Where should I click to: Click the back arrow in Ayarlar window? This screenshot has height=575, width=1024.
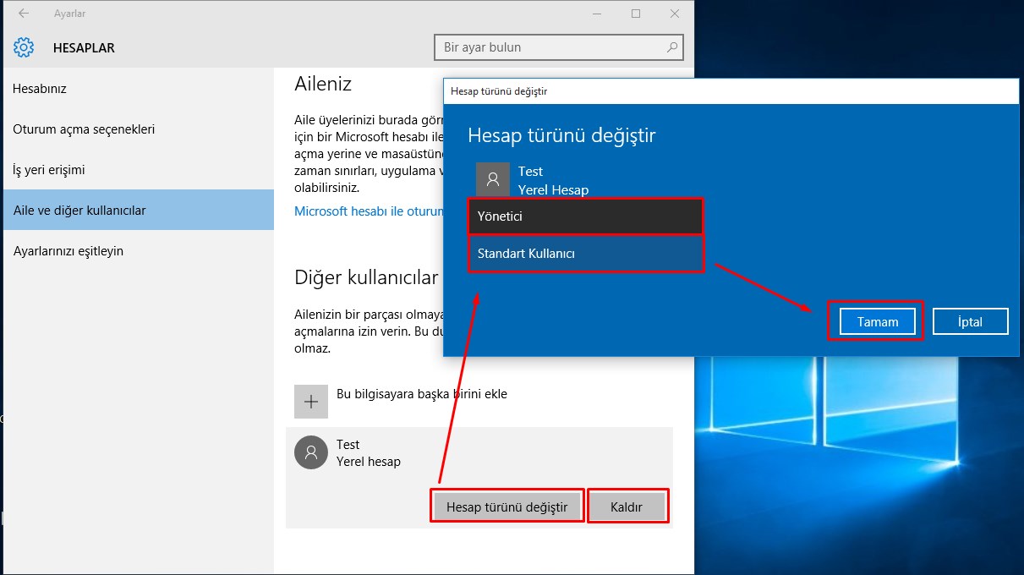24,14
